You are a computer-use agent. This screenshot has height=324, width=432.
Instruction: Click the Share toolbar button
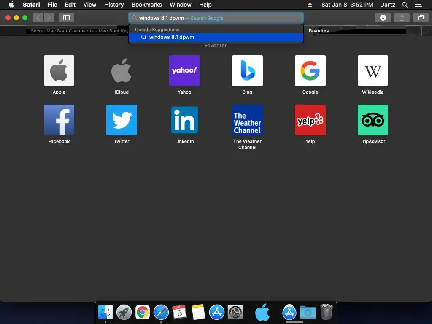pos(402,18)
